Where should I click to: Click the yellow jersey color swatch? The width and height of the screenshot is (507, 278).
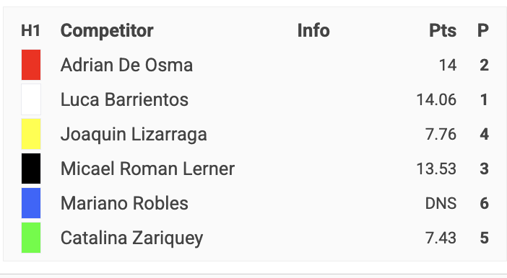coord(31,134)
